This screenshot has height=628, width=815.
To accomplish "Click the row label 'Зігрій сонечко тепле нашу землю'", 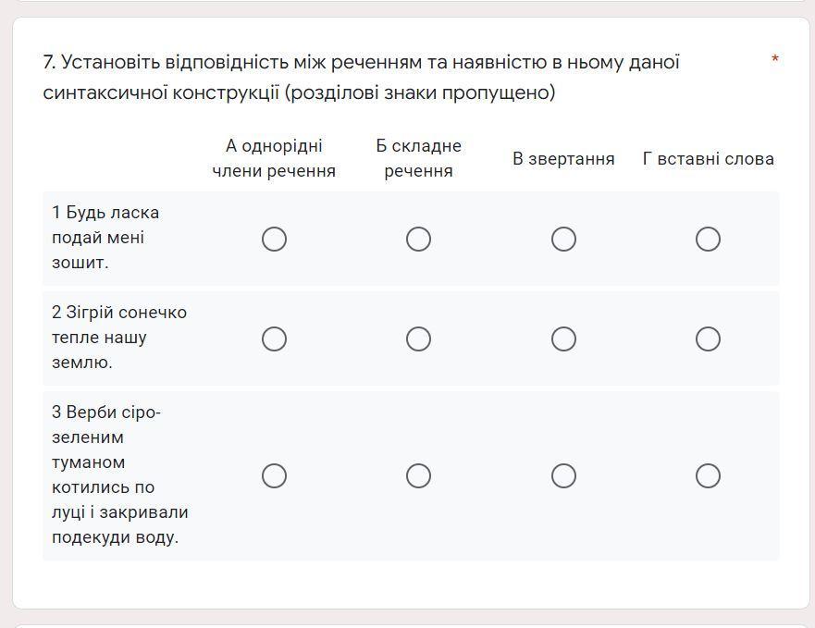I will pyautogui.click(x=119, y=338).
